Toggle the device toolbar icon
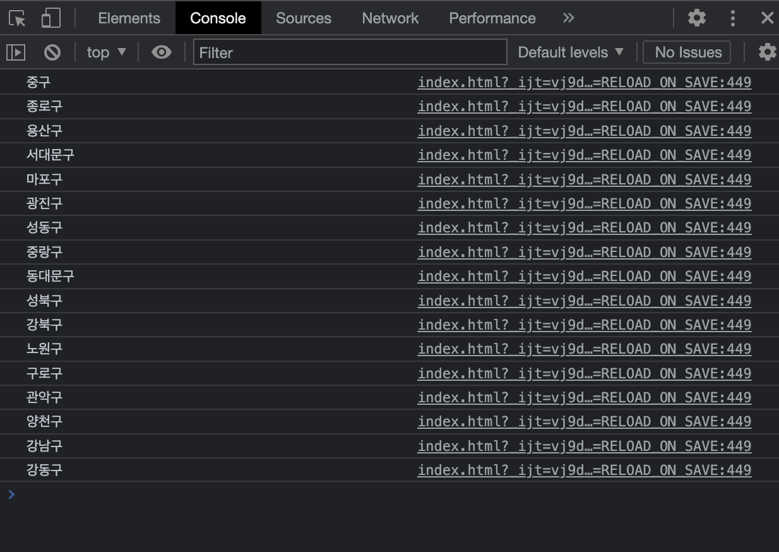The height and width of the screenshot is (552, 779). click(x=51, y=18)
